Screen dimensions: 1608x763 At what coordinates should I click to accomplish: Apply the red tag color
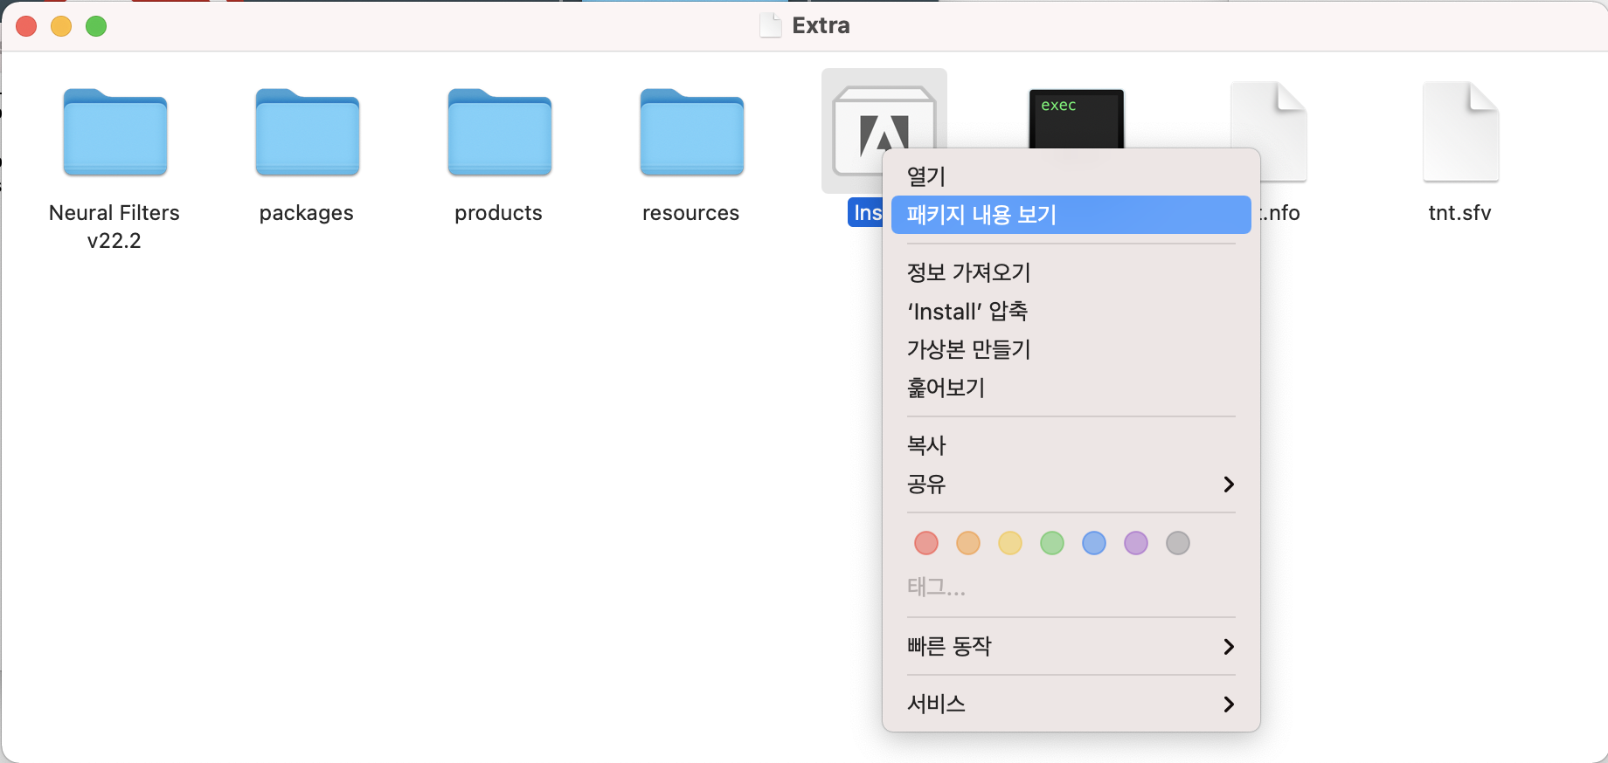(926, 543)
